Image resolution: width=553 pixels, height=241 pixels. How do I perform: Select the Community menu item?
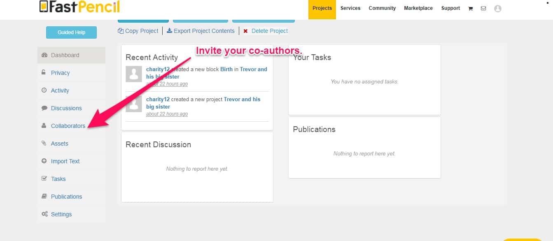(382, 9)
